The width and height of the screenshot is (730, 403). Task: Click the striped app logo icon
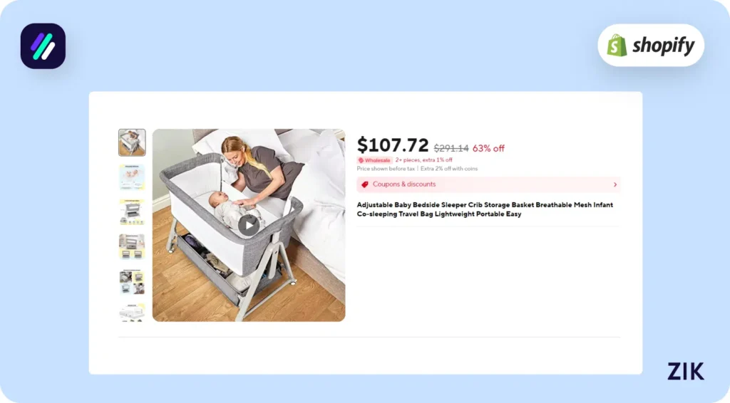click(x=43, y=46)
